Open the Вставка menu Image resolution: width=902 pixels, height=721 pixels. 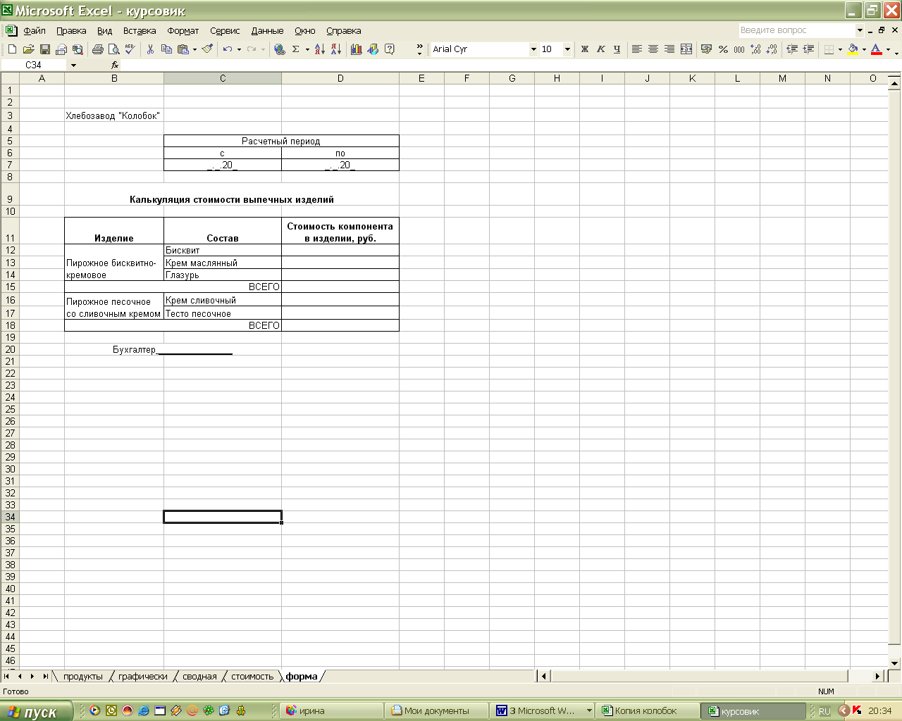[140, 31]
